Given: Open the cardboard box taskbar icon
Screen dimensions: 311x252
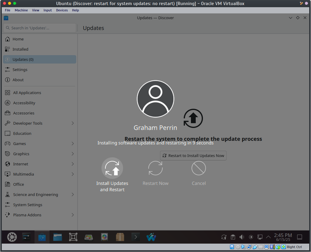Looking at the screenshot, I should pos(120,237).
